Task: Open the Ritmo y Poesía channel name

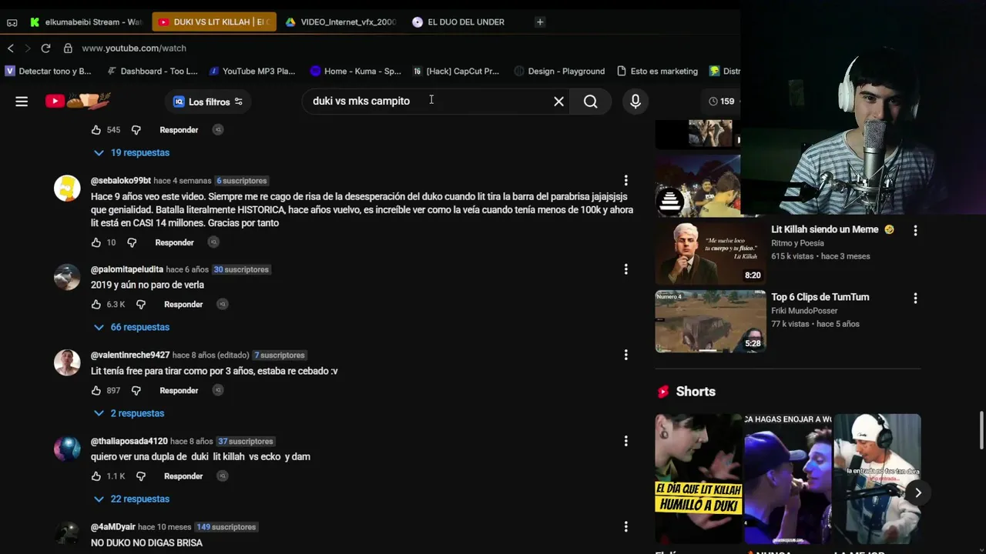Action: (797, 243)
